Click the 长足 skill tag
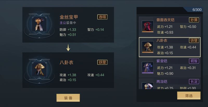 coord(194,82)
